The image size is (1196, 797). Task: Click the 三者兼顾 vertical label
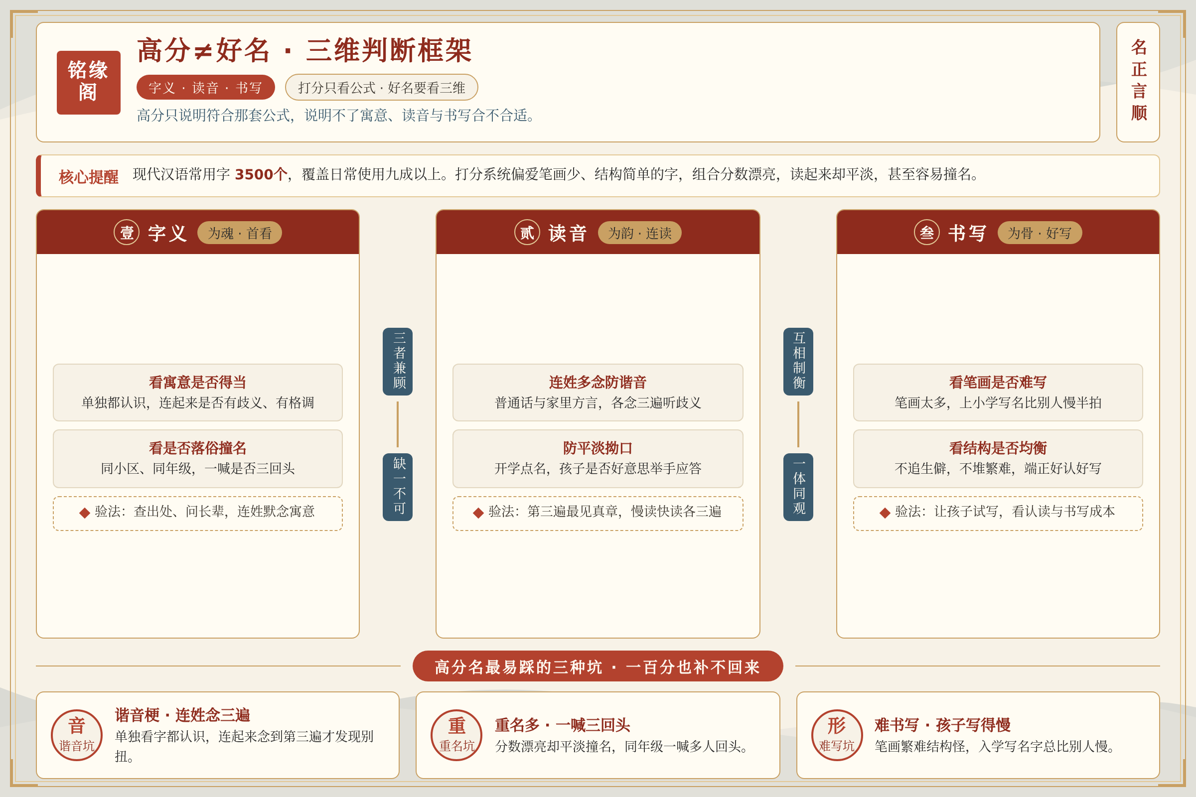(398, 362)
